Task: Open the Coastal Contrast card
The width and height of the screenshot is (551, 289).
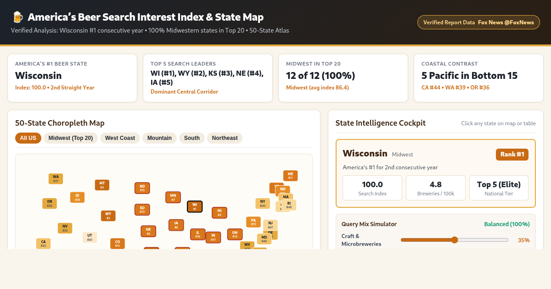Action: [x=479, y=78]
